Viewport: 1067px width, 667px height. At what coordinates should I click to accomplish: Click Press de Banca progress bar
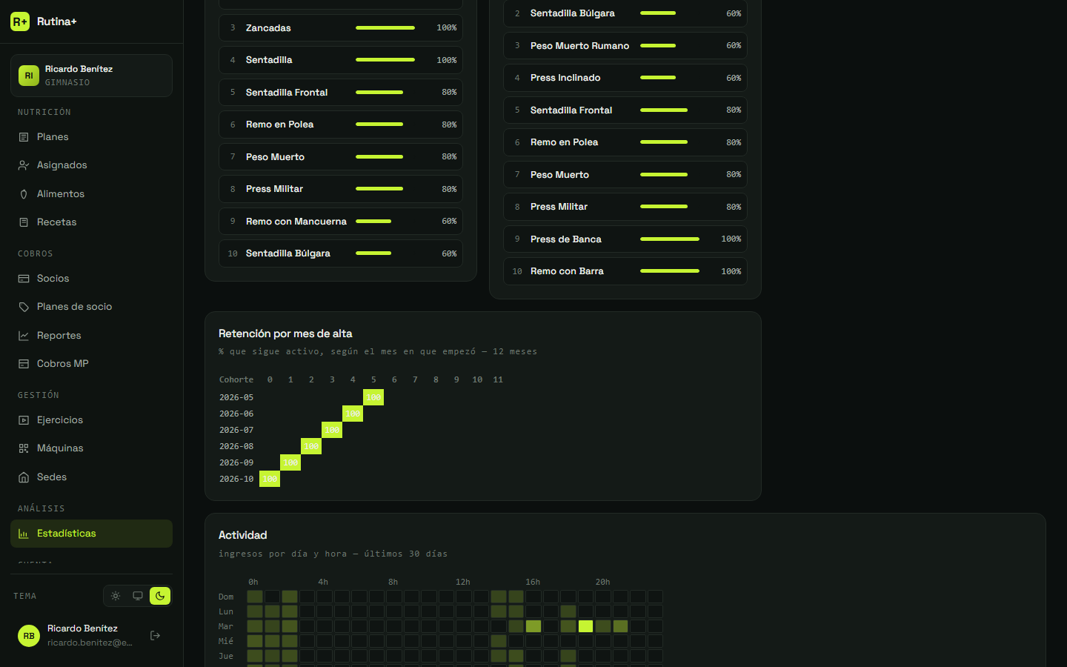(670, 239)
